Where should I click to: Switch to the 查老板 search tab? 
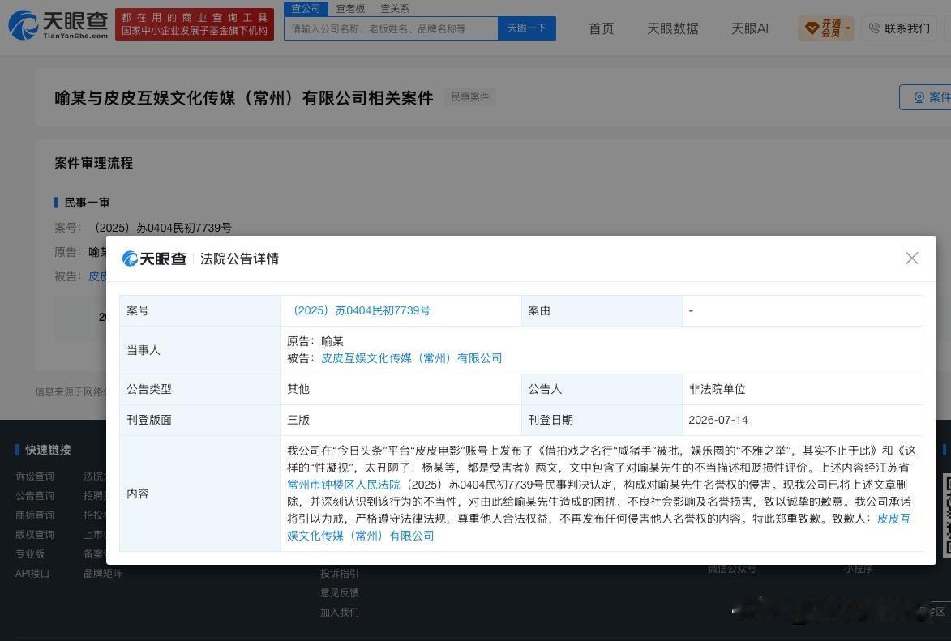point(350,8)
